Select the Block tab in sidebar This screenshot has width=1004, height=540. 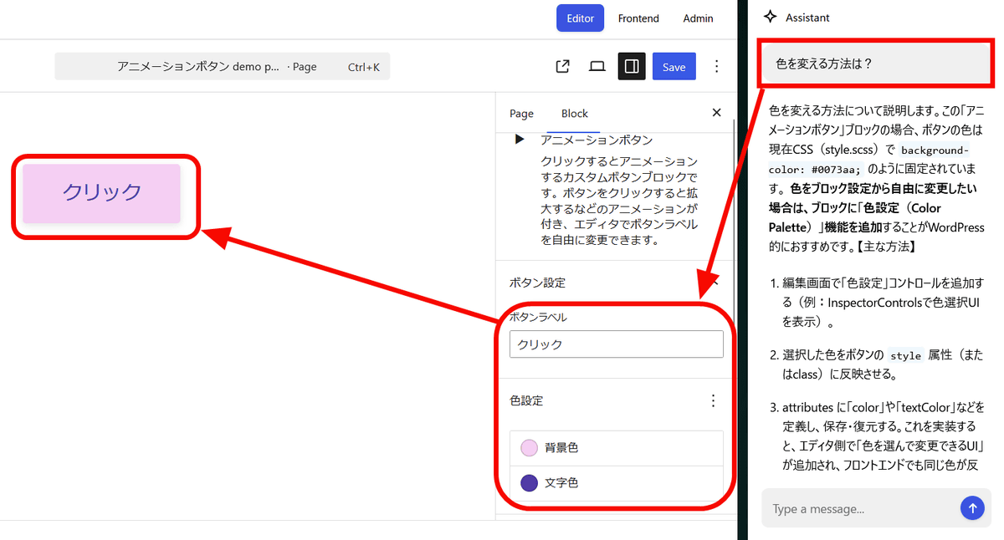pos(574,114)
